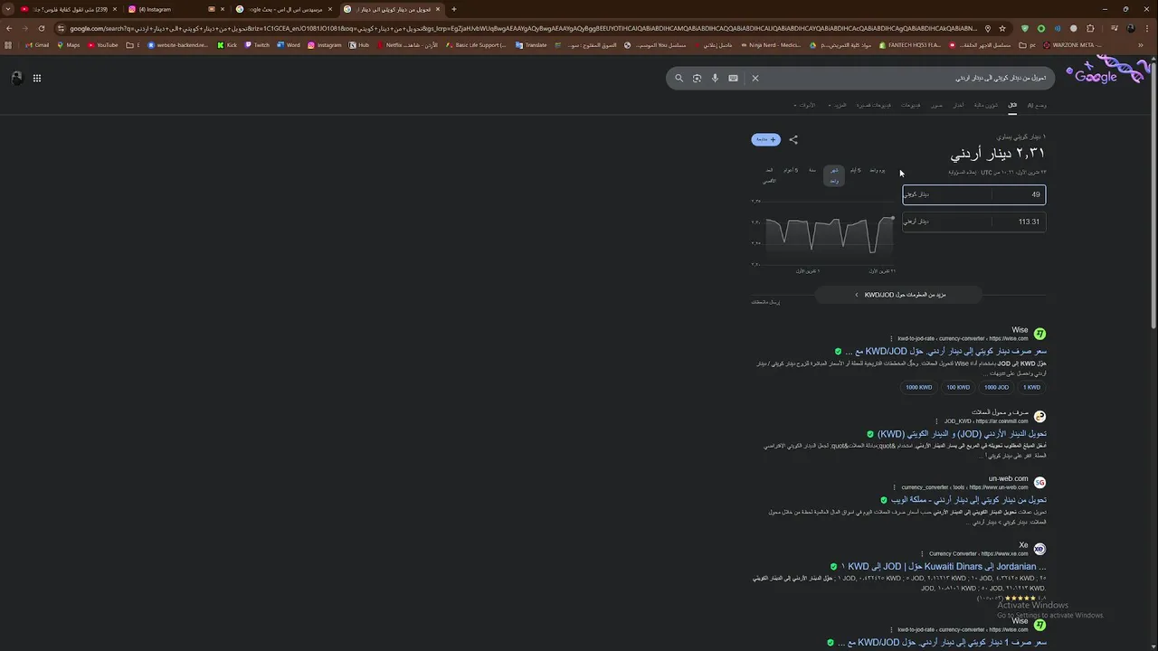Screen dimensions: 1158x651
Task: Reload the page in Chrome toolbar
Action: (x=42, y=28)
